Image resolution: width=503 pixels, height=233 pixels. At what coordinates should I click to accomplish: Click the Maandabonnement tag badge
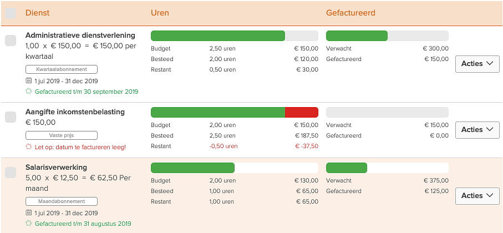coord(62,201)
